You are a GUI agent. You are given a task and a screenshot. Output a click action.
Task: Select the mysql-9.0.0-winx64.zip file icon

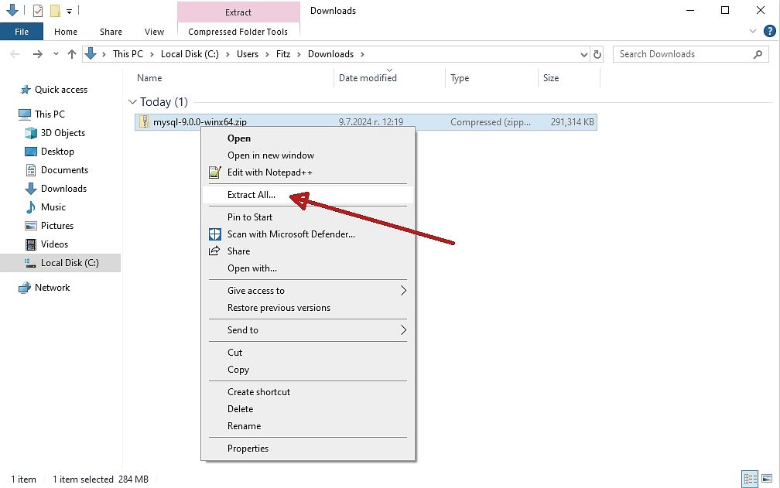pos(144,121)
